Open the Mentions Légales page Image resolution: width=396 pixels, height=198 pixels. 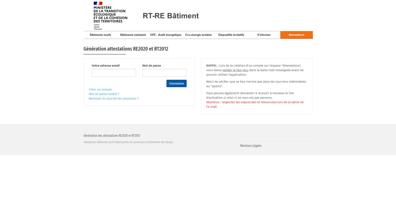click(251, 146)
